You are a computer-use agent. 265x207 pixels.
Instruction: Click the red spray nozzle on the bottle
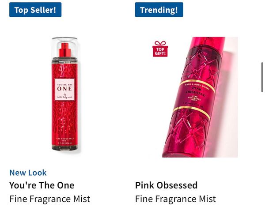pyautogui.click(x=65, y=50)
